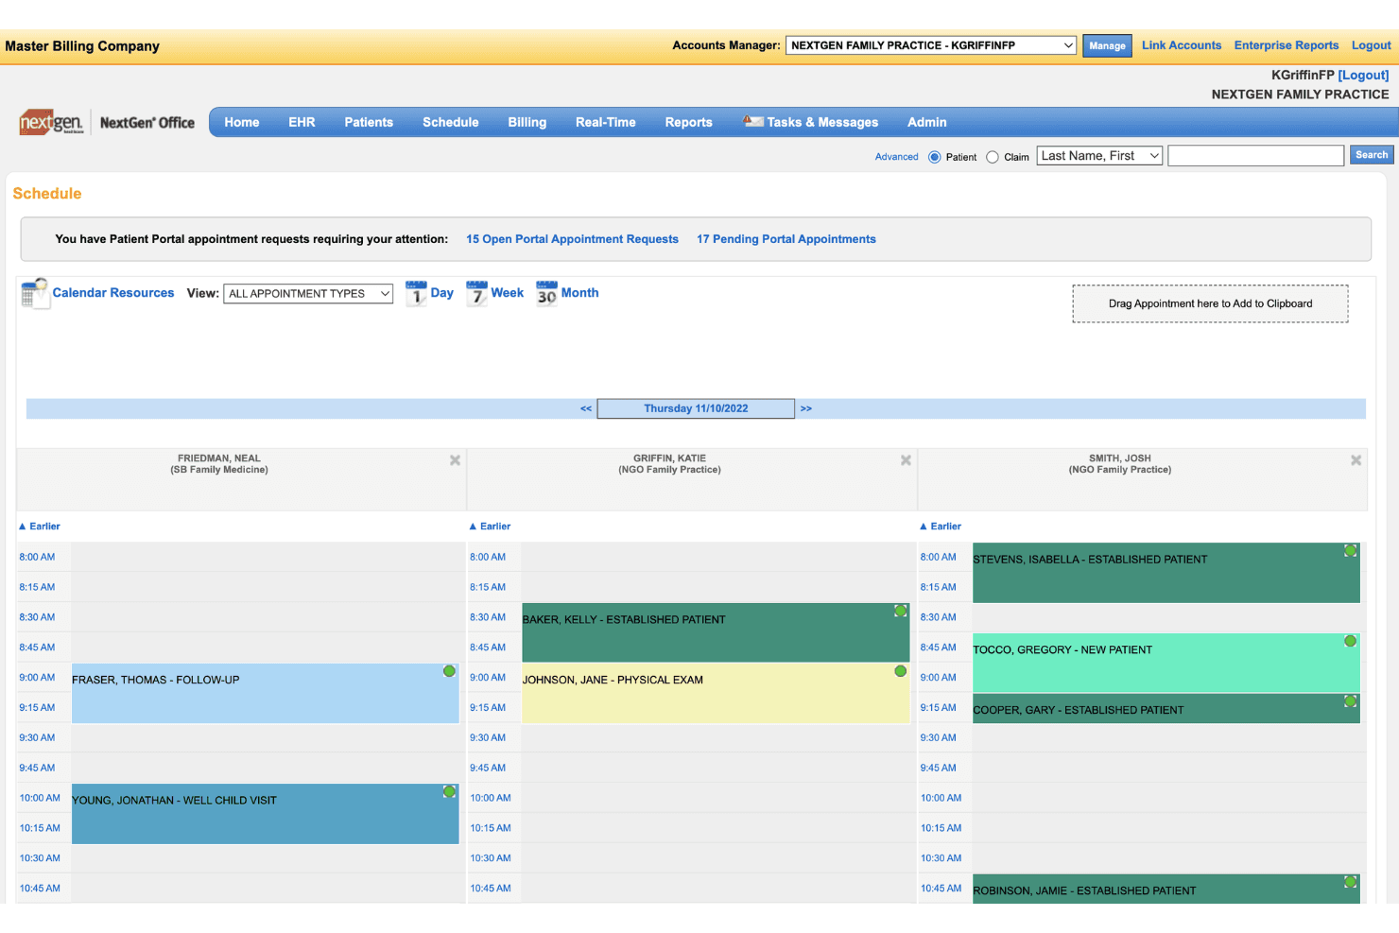Click the Search button

1372,155
